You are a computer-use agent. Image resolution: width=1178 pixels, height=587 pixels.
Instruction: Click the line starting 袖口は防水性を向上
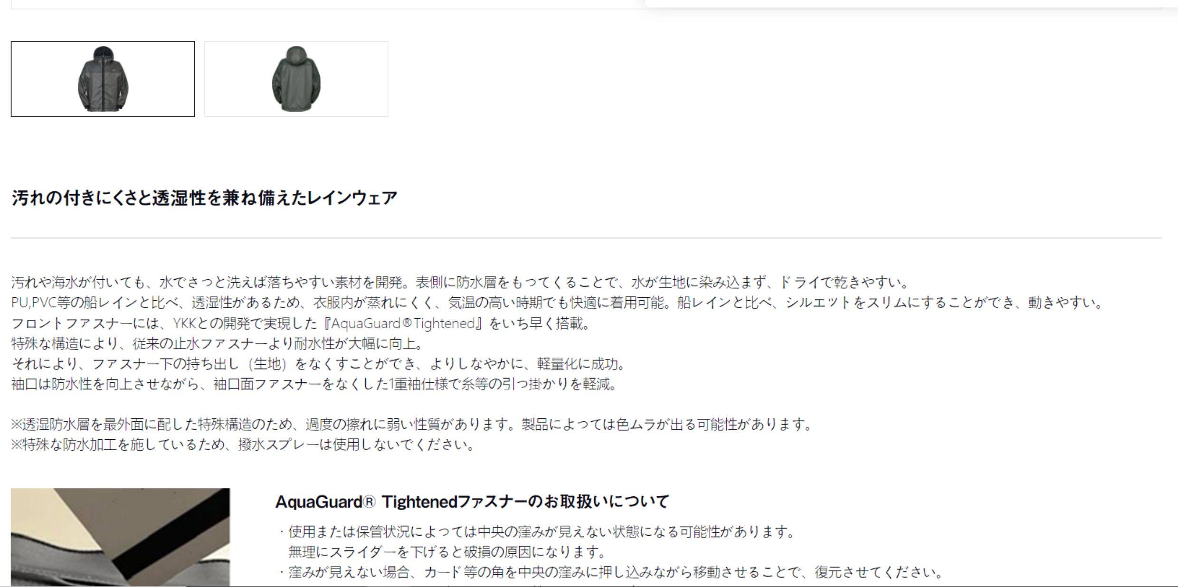(x=314, y=384)
